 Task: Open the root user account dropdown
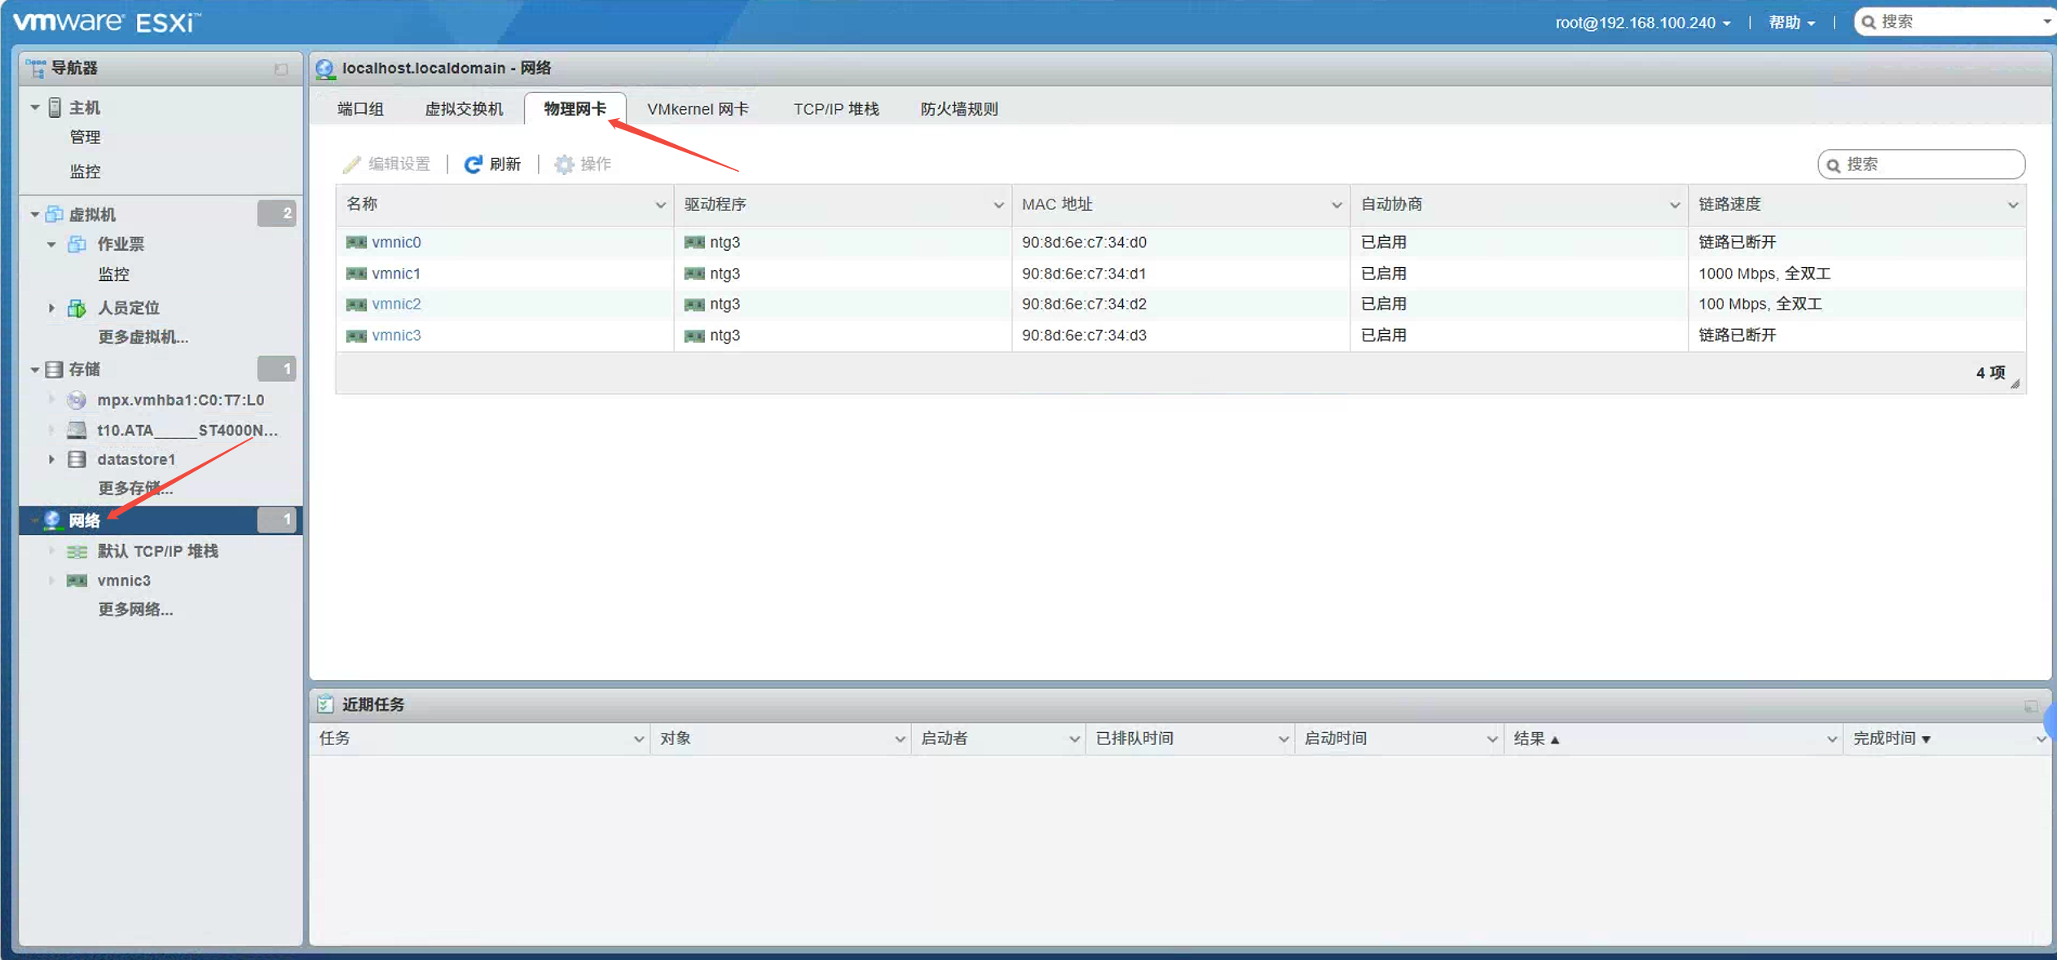point(1643,23)
